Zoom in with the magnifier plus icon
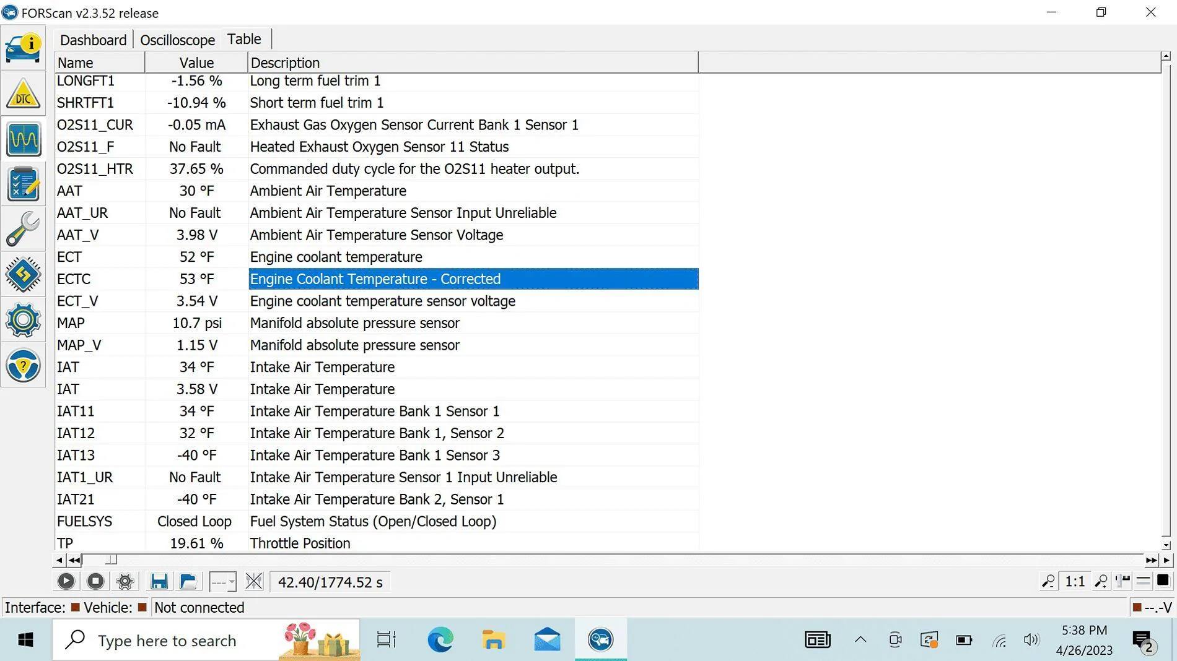This screenshot has height=661, width=1177. pos(1101,581)
